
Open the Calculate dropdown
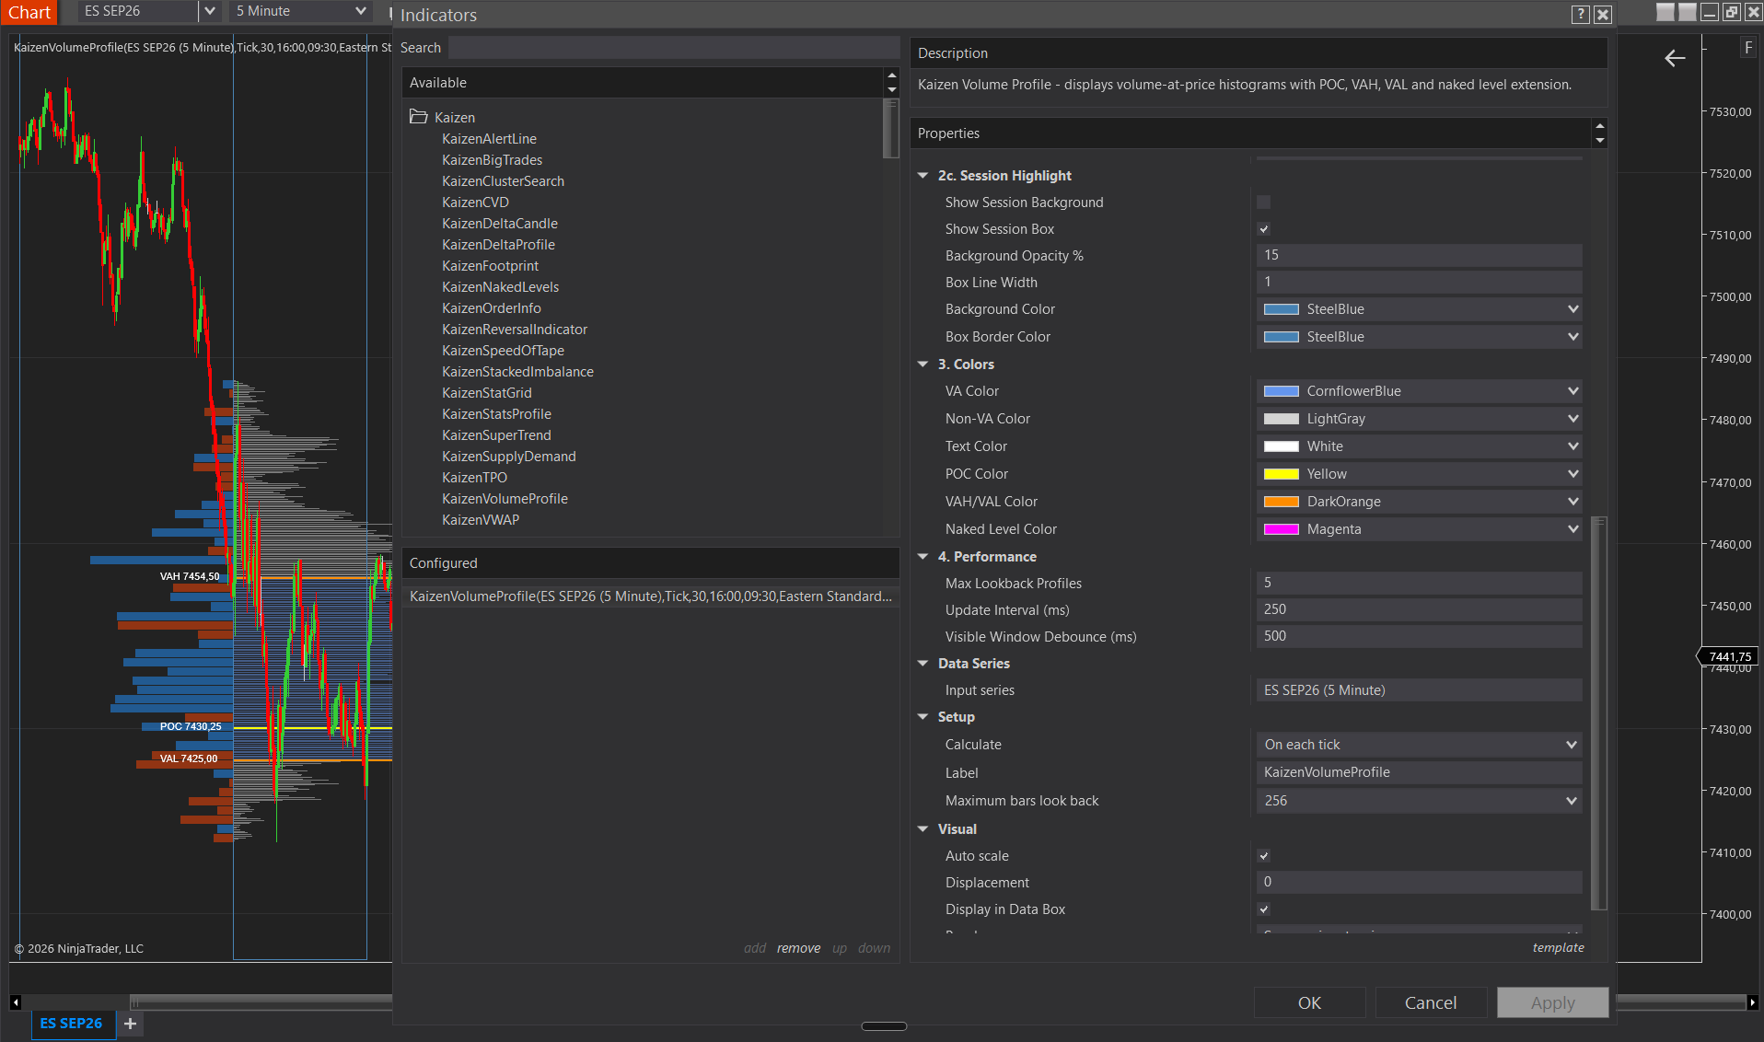pos(1420,745)
